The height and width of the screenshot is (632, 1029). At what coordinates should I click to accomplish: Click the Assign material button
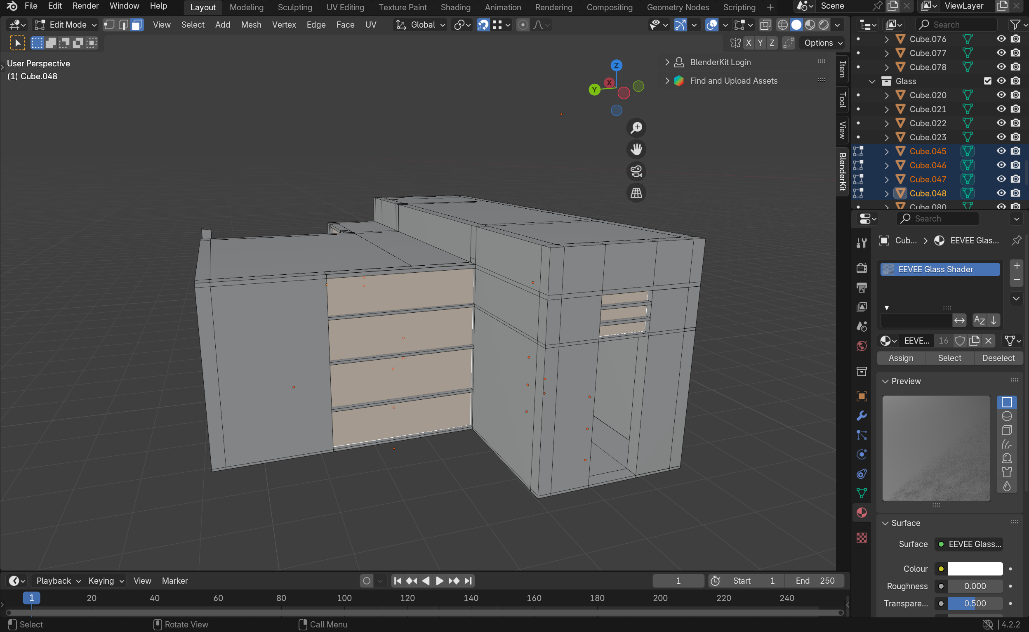coord(901,358)
